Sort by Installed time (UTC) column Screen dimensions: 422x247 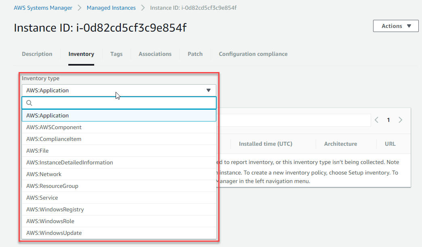pyautogui.click(x=265, y=144)
